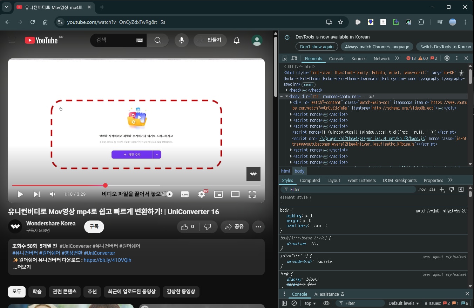Image resolution: width=474 pixels, height=308 pixels.
Task: Click the bit.ly download link
Action: (x=108, y=260)
